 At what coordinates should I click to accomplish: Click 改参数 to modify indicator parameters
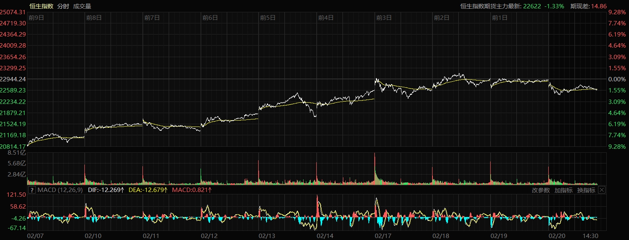click(x=541, y=190)
